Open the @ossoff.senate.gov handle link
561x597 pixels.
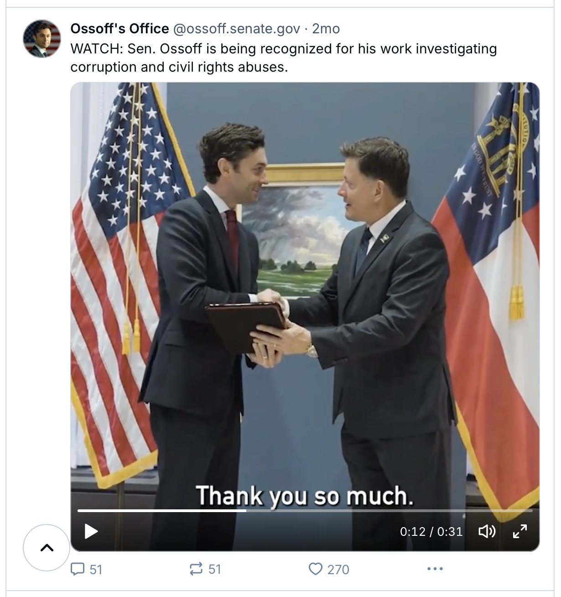point(236,29)
